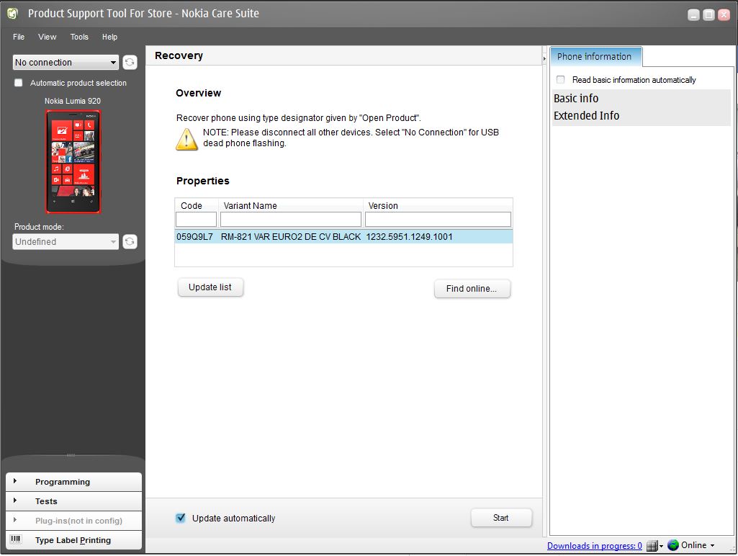Viewport: 738px width, 556px height.
Task: Select RM-821 VAR EURO2 DE CV BLACK row
Action: [291, 237]
